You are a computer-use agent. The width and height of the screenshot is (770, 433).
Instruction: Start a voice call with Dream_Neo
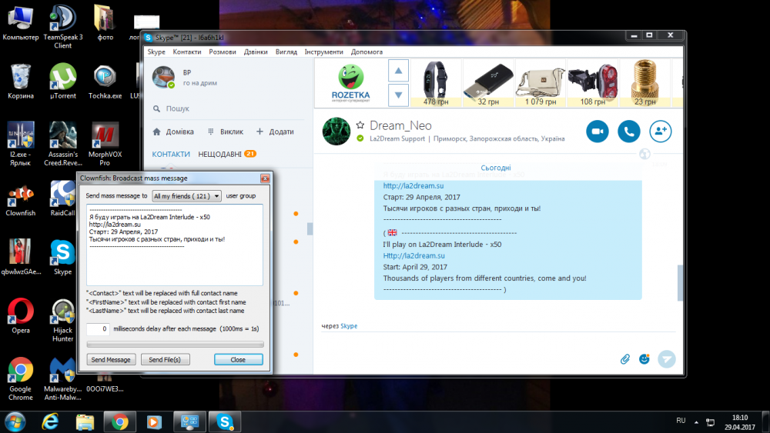pyautogui.click(x=628, y=131)
